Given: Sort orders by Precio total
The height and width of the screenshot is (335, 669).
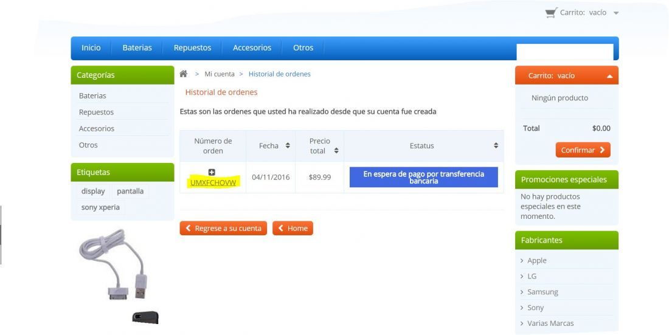Looking at the screenshot, I should tap(336, 151).
